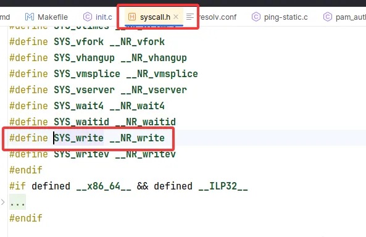The width and height of the screenshot is (366, 237).
Task: Open the resolv.conf tab
Action: tap(217, 17)
